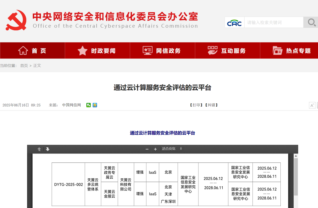The width and height of the screenshot is (318, 208).
Task: Click table cell 天翼云金服云
Action: click(x=109, y=194)
